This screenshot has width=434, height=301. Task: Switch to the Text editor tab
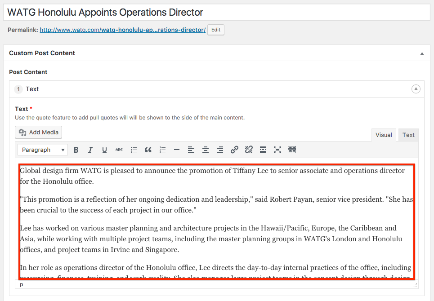click(408, 135)
